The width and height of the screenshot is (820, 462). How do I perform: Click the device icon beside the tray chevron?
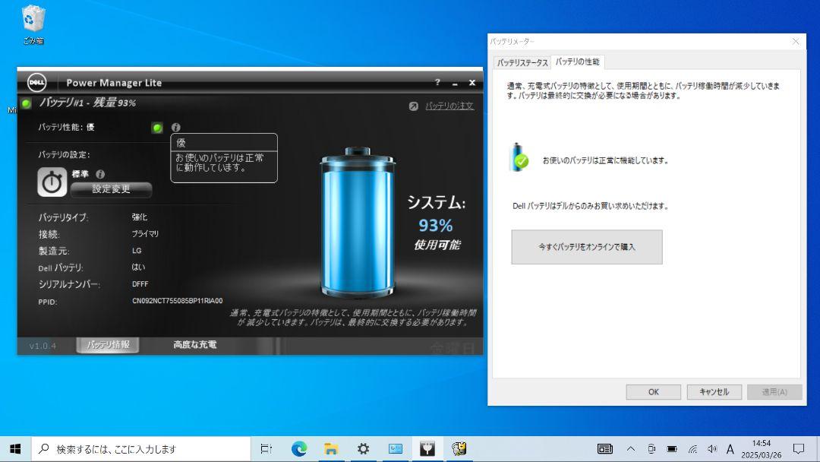[x=651, y=449]
